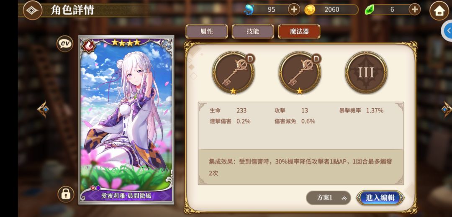The width and height of the screenshot is (452, 217).
Task: Open the second key magic device slot
Action: click(300, 72)
